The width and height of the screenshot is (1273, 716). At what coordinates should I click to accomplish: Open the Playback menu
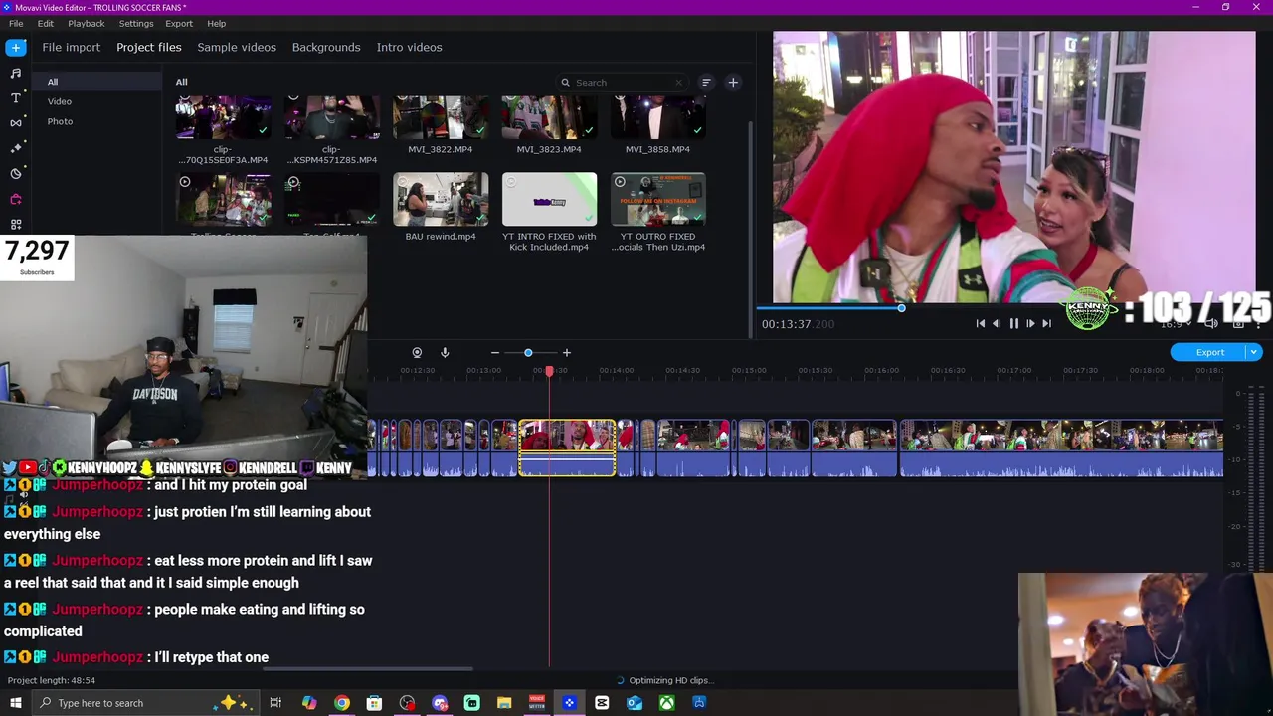[87, 23]
